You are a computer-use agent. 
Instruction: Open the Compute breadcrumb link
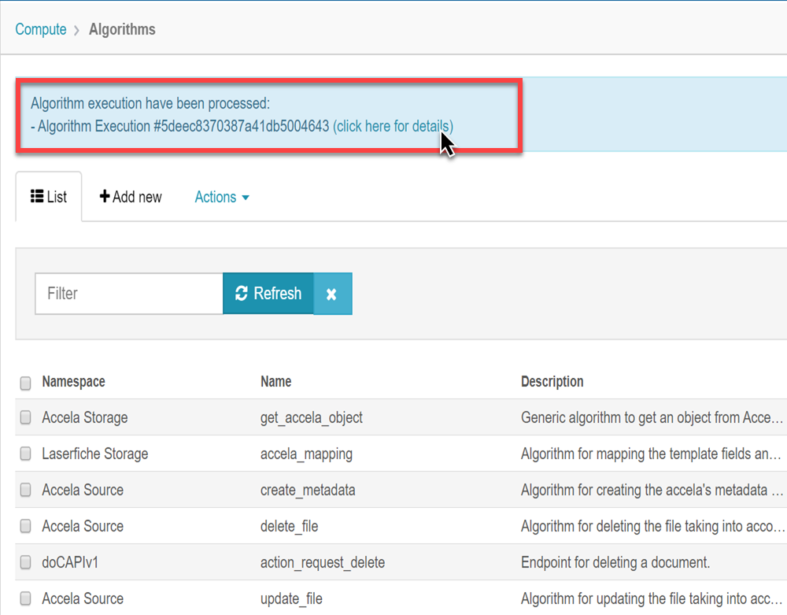(41, 30)
